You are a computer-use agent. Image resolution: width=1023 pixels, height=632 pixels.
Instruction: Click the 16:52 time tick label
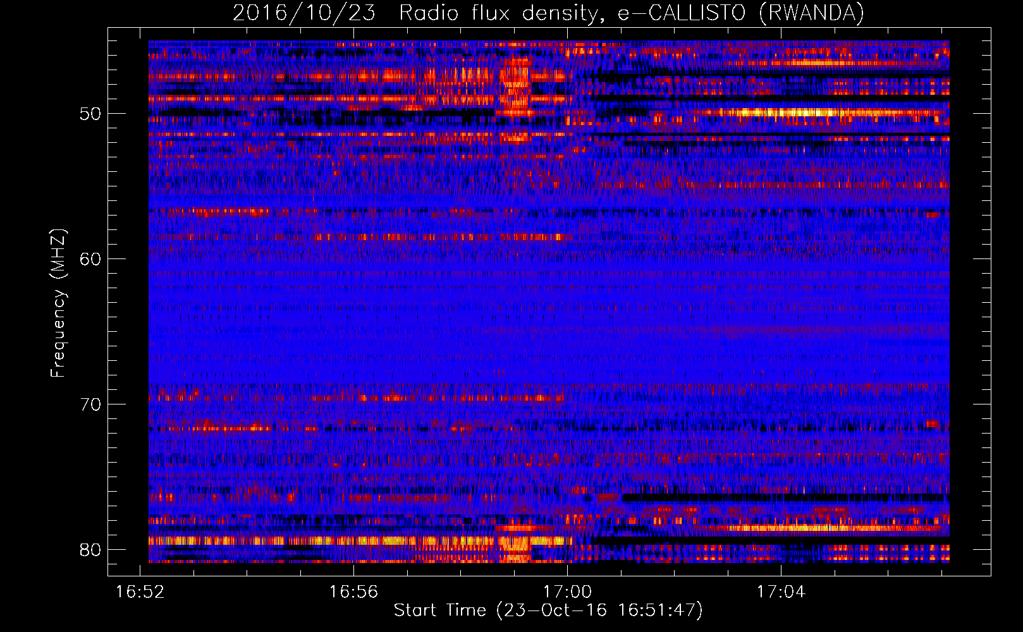140,592
